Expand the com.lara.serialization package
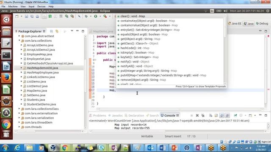271x152 pixels. point(19,118)
